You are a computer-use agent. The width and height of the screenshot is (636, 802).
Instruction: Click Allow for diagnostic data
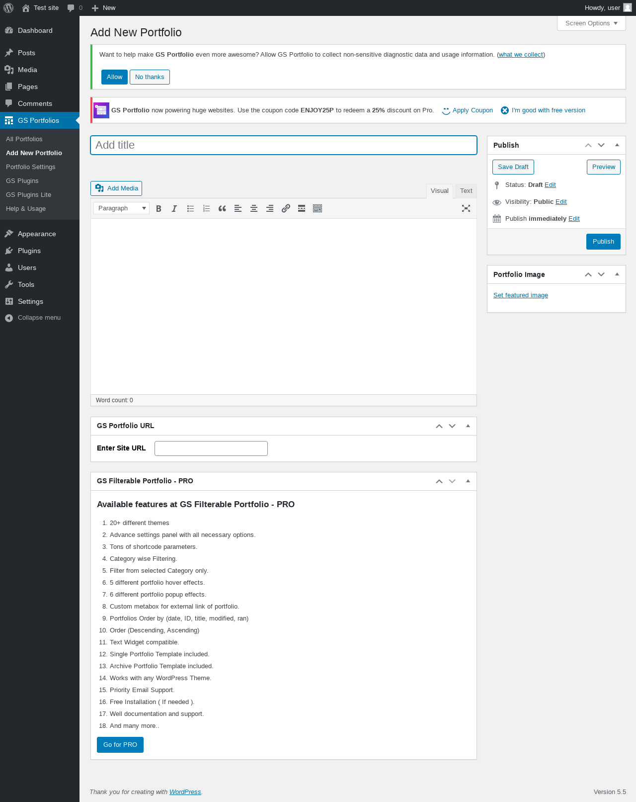[x=114, y=77]
